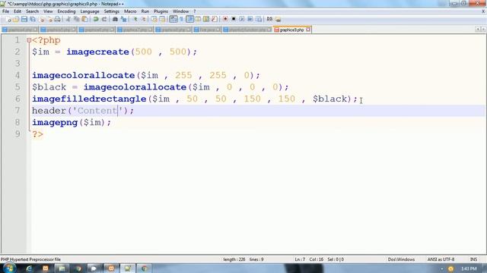487x273 pixels.
Task: Start macro recording with red dot
Action: (x=225, y=19)
